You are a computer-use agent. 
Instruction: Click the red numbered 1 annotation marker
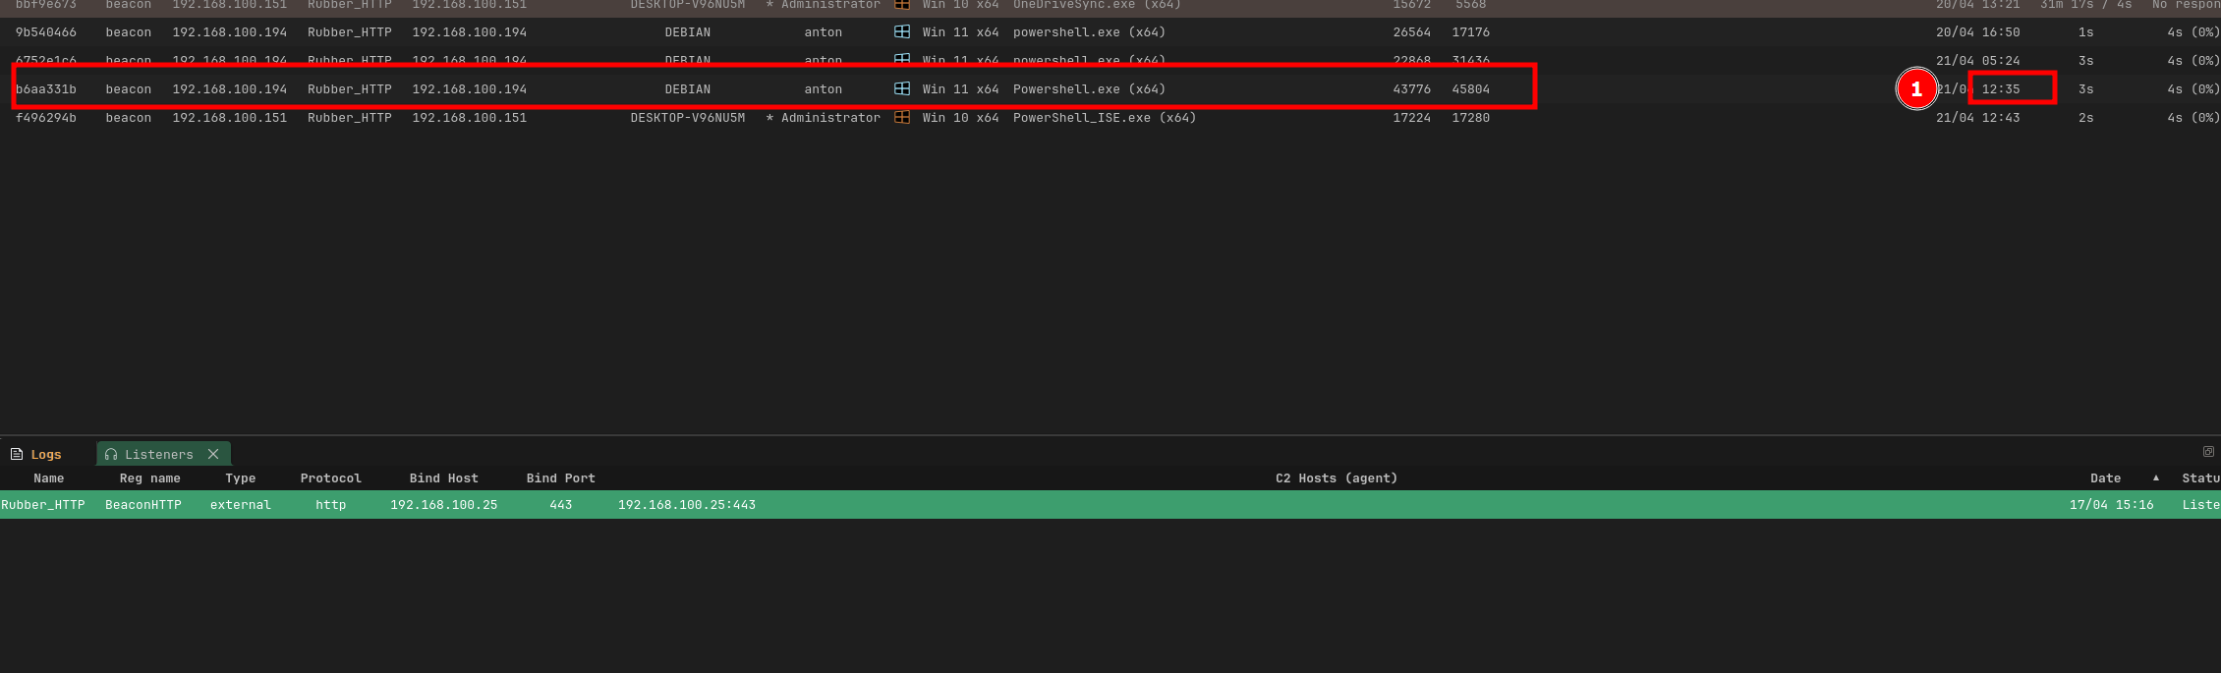point(1915,89)
